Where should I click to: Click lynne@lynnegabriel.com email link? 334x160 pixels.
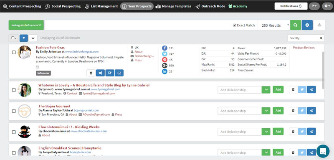coord(99,93)
